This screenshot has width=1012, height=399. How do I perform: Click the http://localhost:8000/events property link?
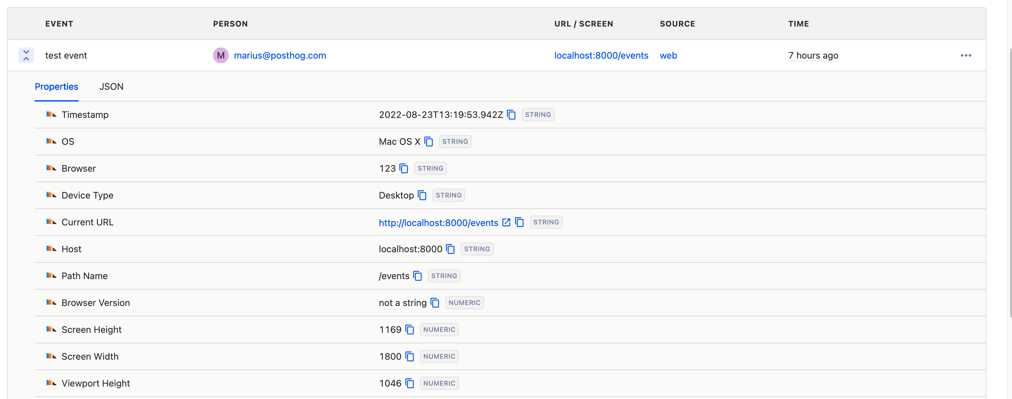click(x=438, y=223)
